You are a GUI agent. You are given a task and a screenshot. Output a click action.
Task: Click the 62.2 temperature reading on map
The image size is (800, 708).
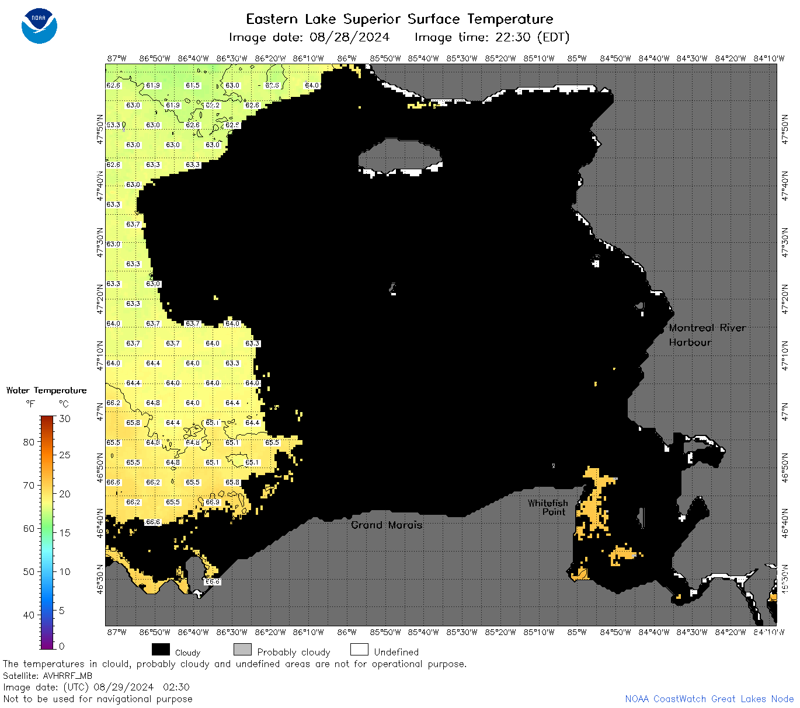pos(213,105)
